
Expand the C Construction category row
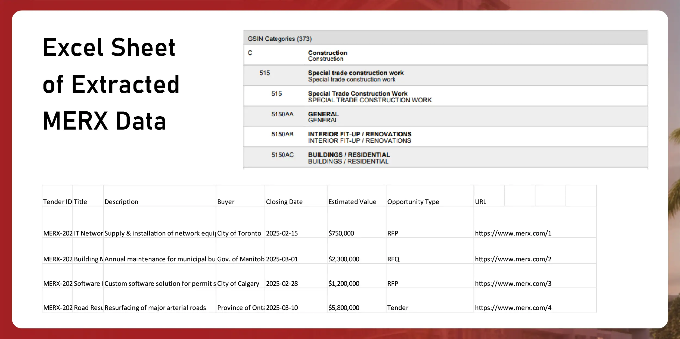coord(327,56)
